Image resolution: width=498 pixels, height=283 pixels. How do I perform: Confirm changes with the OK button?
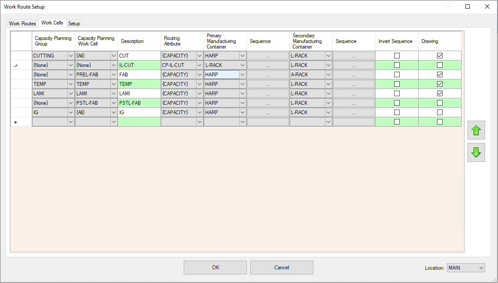pyautogui.click(x=215, y=268)
